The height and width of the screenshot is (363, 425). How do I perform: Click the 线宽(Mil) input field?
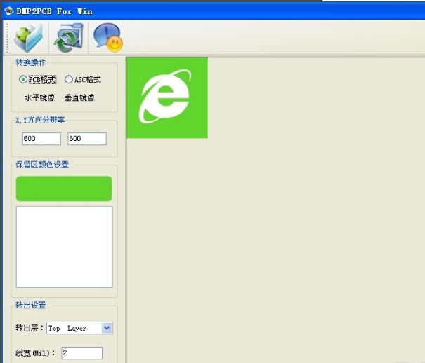(82, 353)
